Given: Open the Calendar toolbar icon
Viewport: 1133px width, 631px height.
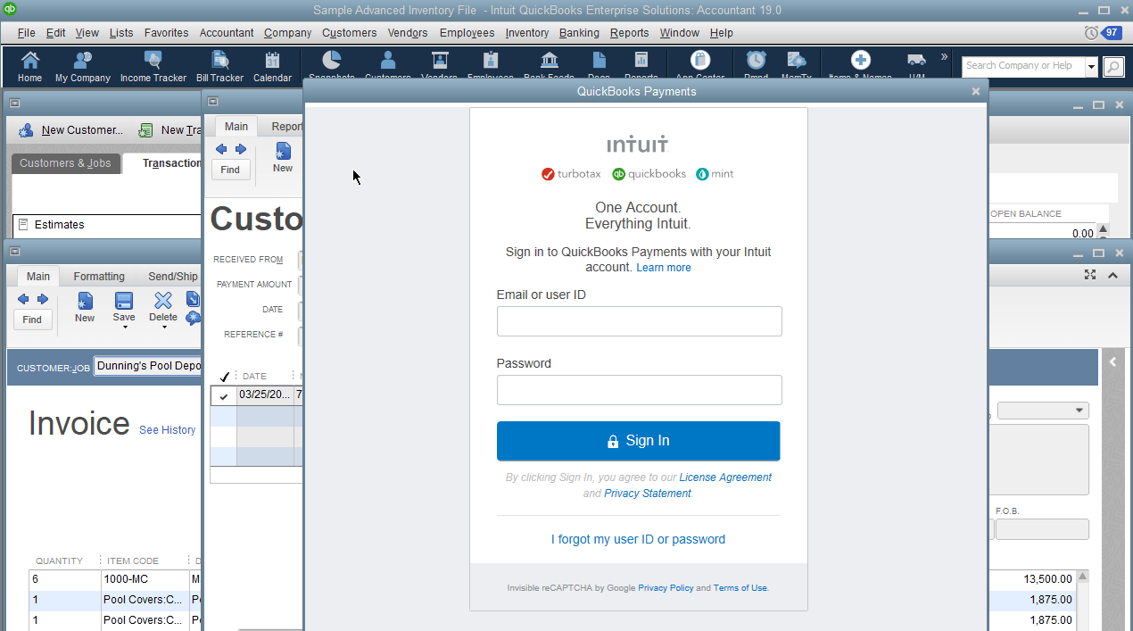Looking at the screenshot, I should (x=272, y=66).
